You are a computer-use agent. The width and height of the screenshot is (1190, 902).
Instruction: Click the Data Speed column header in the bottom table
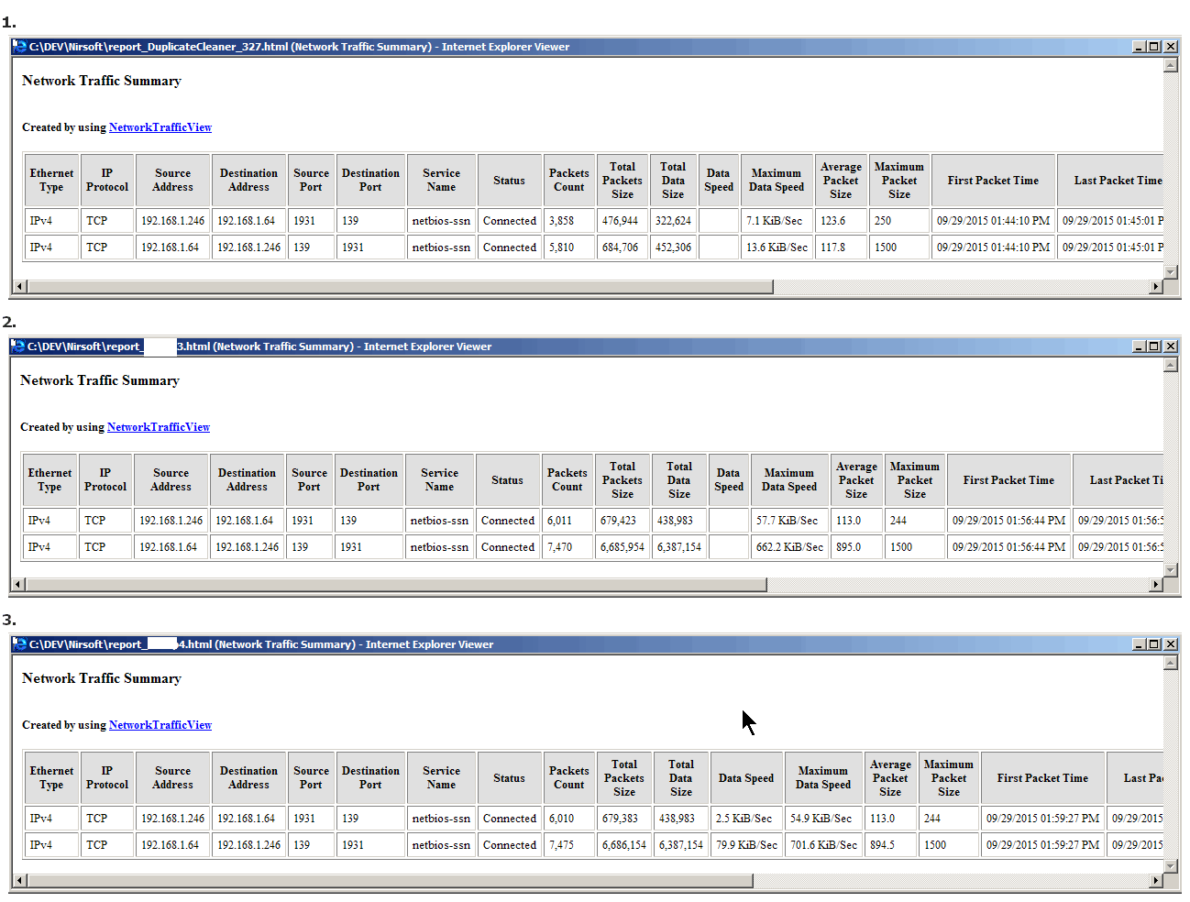[745, 778]
